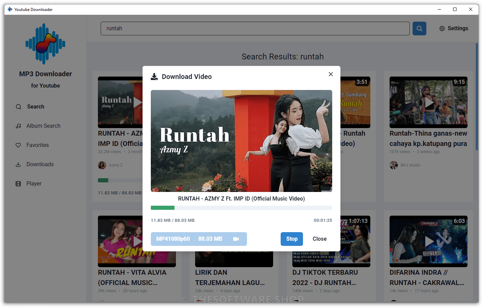The width and height of the screenshot is (483, 307).
Task: Click the progress bar under the Azmy Z card
Action: coord(120,180)
